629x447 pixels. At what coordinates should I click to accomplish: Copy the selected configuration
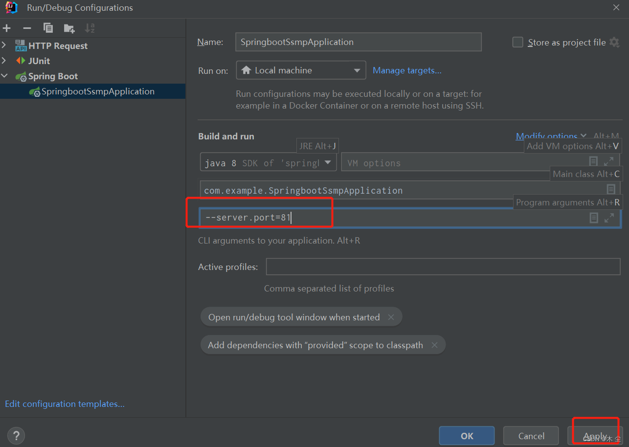(x=48, y=28)
